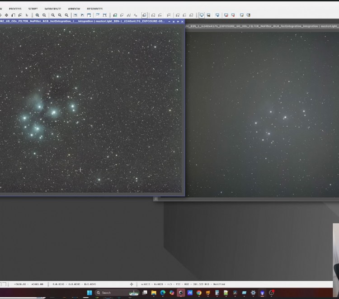This screenshot has width=339, height=299.
Task: Open the WORKSPACE menu
Action: 52,9
